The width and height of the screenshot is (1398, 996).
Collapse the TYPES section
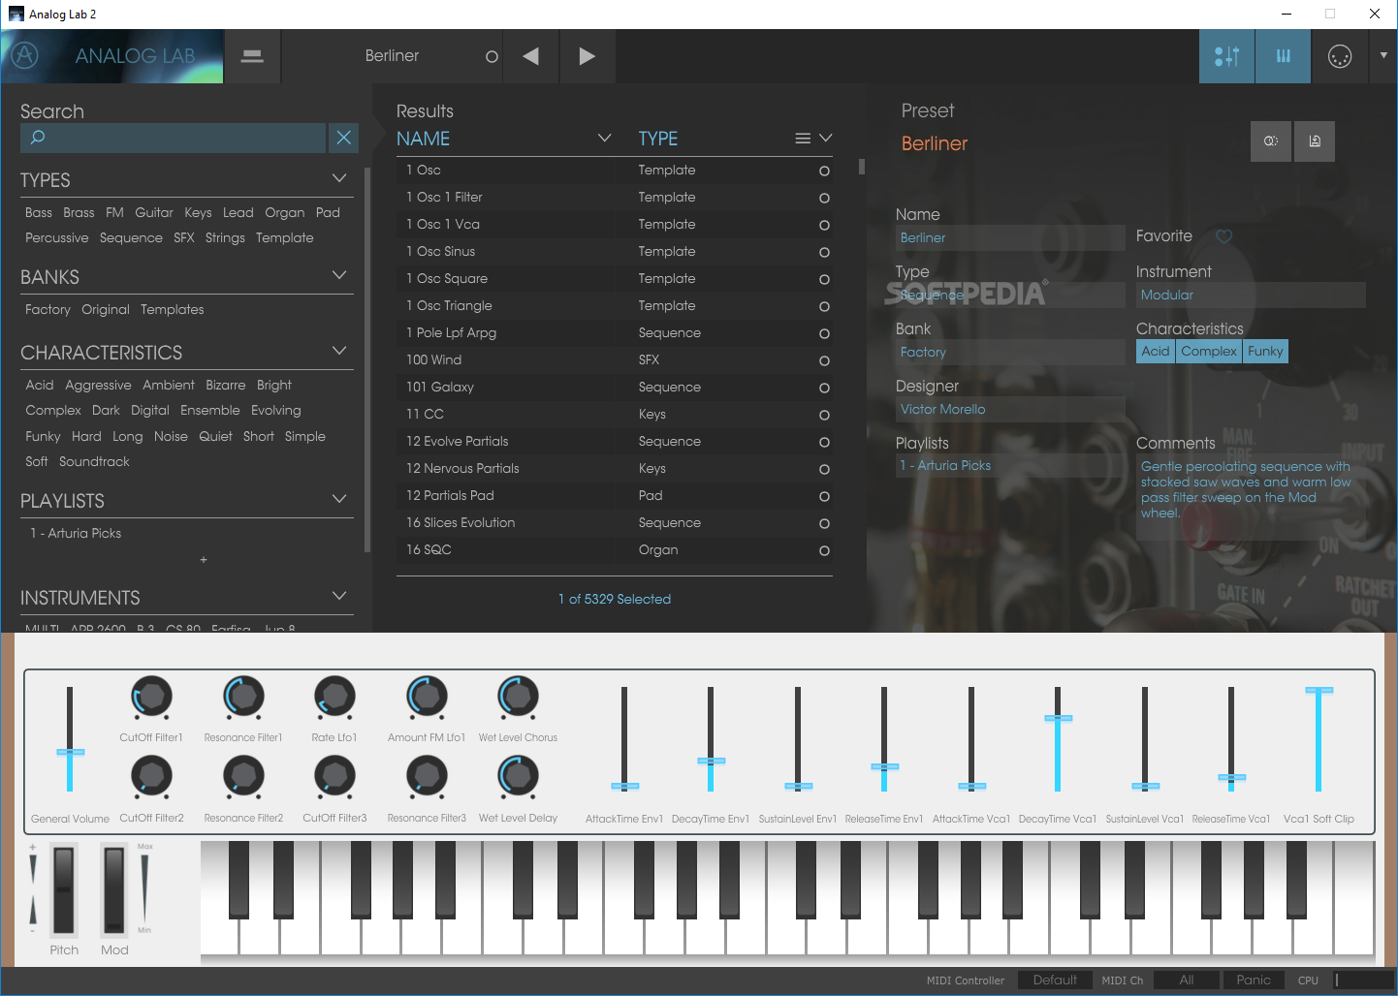click(339, 178)
